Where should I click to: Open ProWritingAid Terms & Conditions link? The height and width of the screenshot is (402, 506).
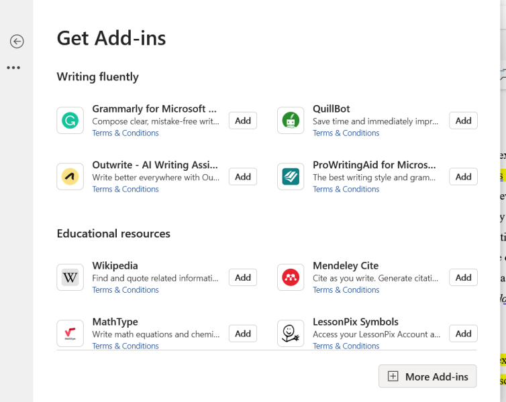346,189
